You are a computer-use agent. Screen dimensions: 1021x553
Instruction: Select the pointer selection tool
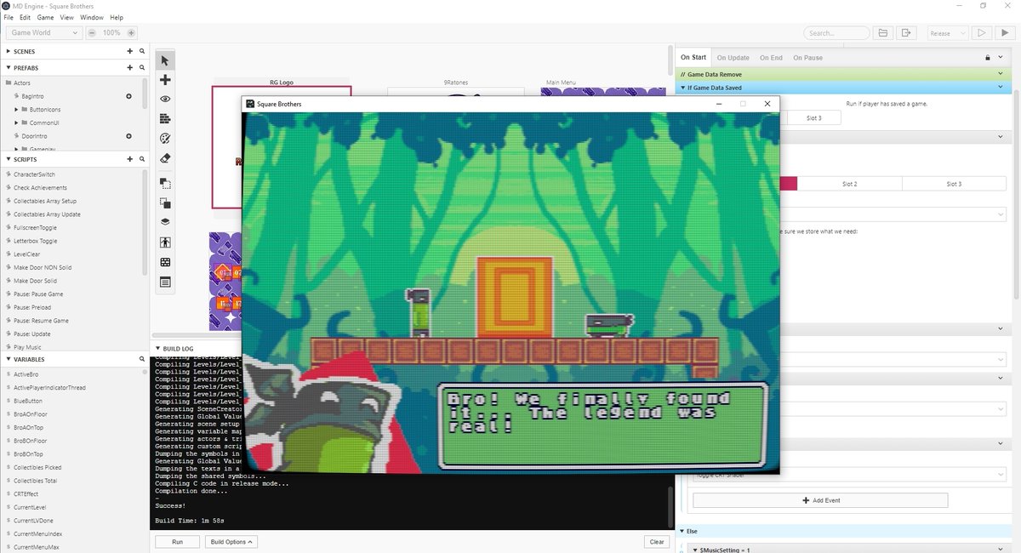pos(164,60)
